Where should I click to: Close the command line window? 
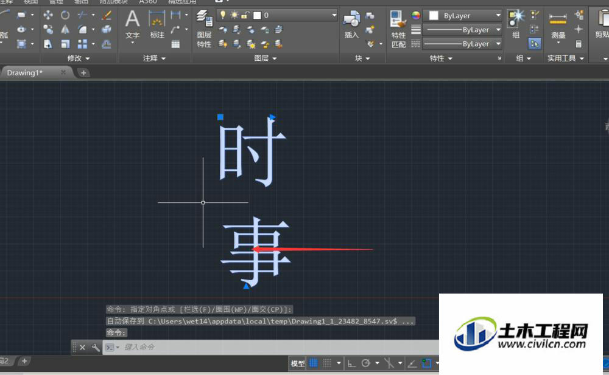pyautogui.click(x=82, y=347)
